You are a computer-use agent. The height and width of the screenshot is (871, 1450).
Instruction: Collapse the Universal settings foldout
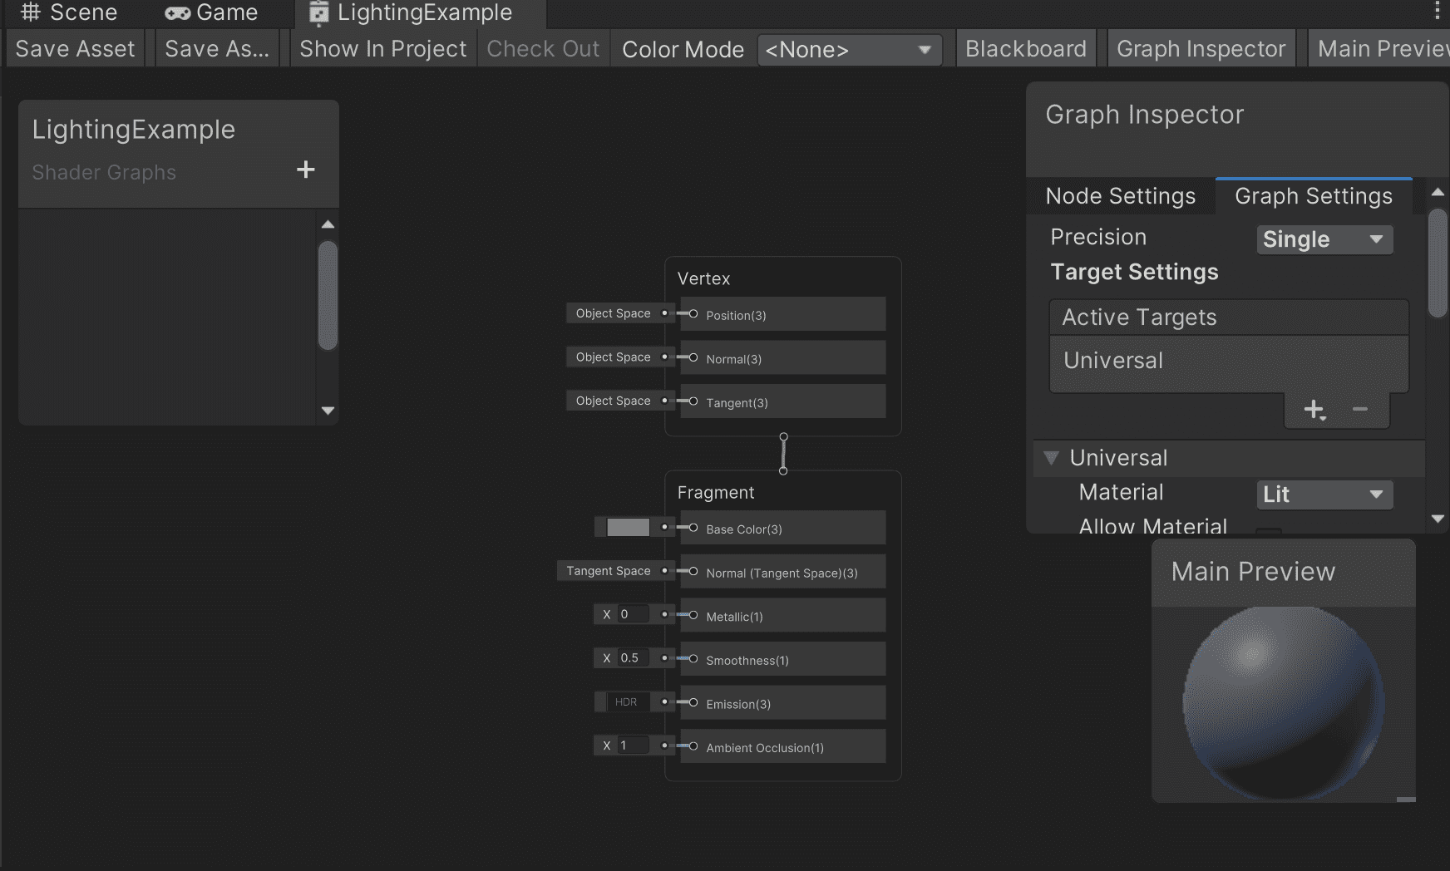pos(1051,458)
